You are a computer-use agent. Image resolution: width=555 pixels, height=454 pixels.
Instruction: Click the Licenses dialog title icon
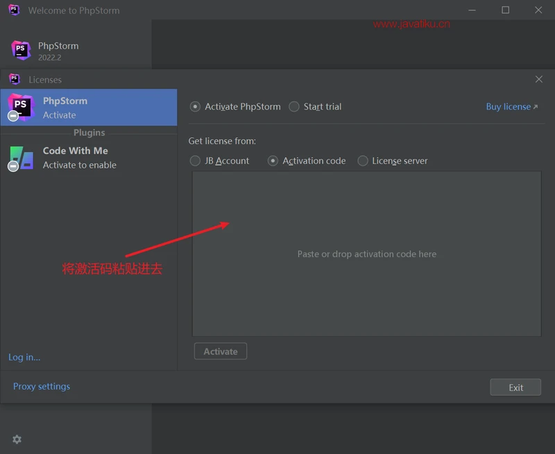[15, 80]
